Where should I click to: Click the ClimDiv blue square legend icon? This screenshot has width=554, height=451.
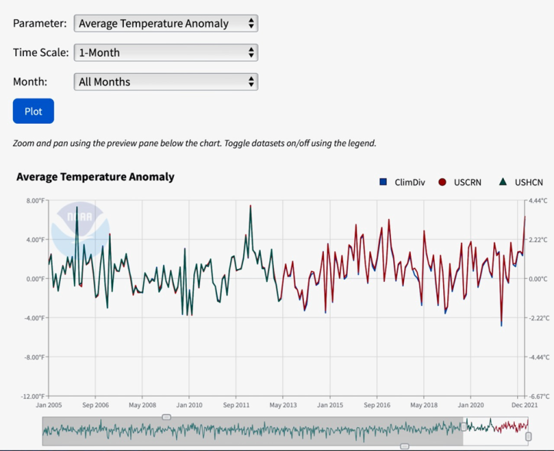point(383,182)
